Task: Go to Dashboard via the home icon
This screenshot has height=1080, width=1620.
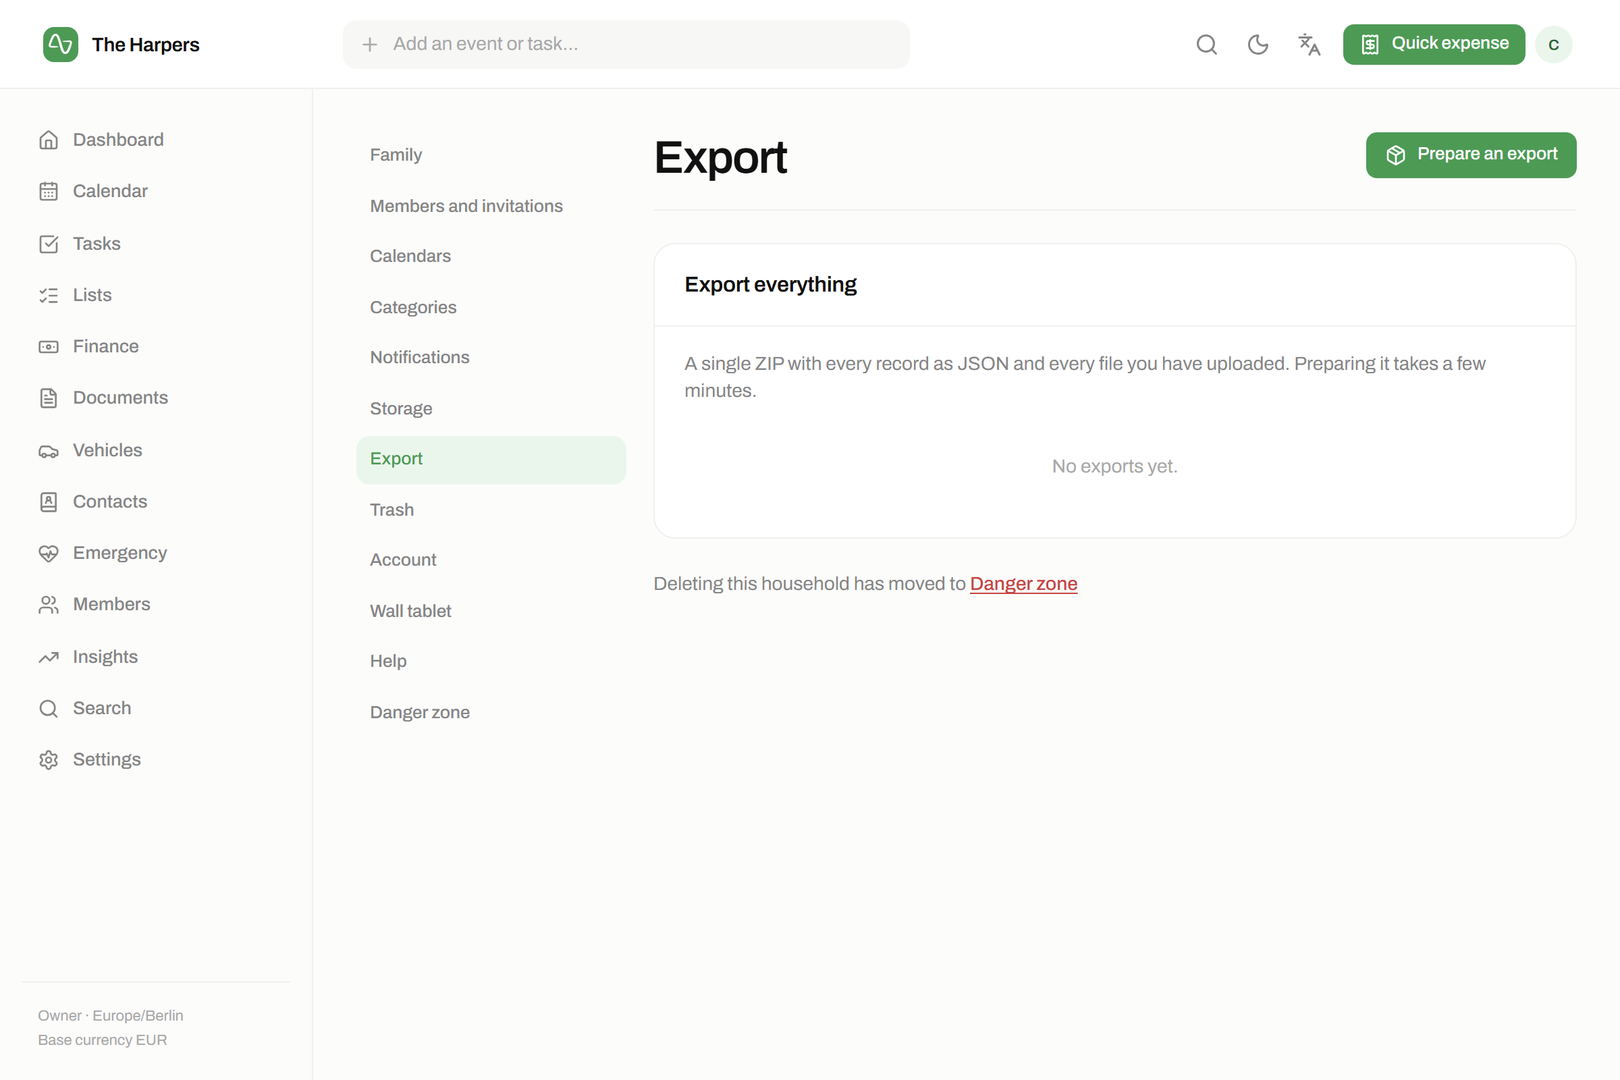Action: pyautogui.click(x=48, y=140)
